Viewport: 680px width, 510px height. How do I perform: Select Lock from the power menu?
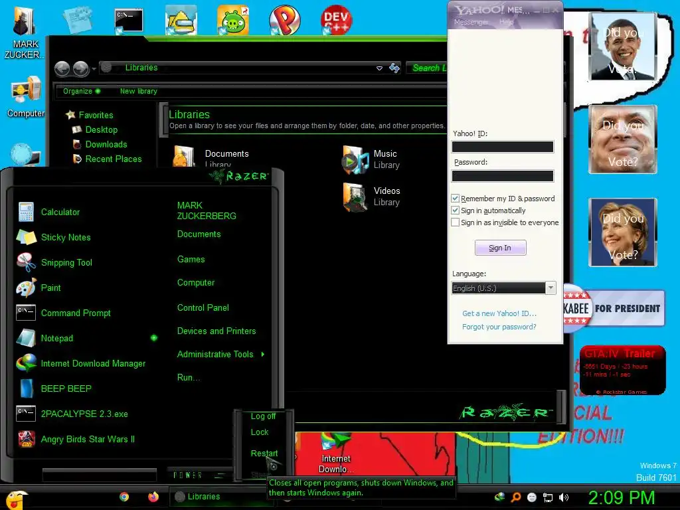coord(260,432)
